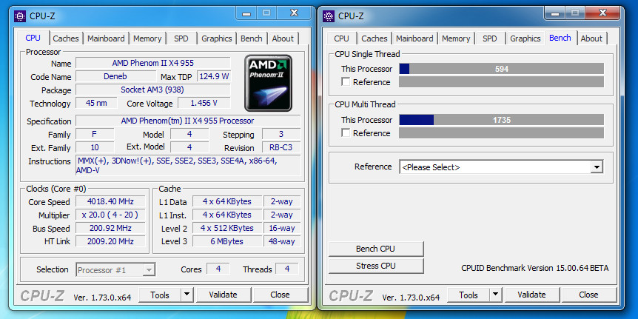Image resolution: width=638 pixels, height=319 pixels.
Task: Click the Specification field AMD Phenom(tm) II X4 955 Processor
Action: [x=188, y=121]
